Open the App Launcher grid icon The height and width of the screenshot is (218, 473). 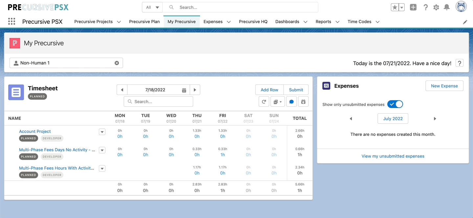coord(11,22)
